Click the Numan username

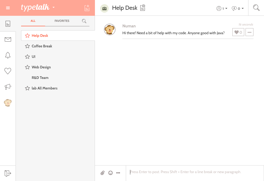click(129, 26)
